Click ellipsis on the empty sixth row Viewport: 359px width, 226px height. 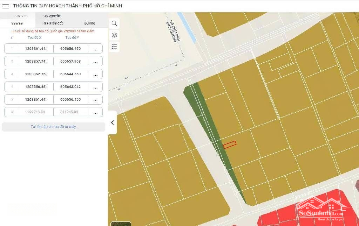[95, 112]
